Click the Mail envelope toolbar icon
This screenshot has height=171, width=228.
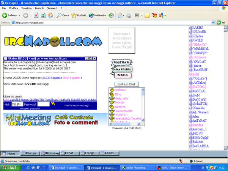120,15
